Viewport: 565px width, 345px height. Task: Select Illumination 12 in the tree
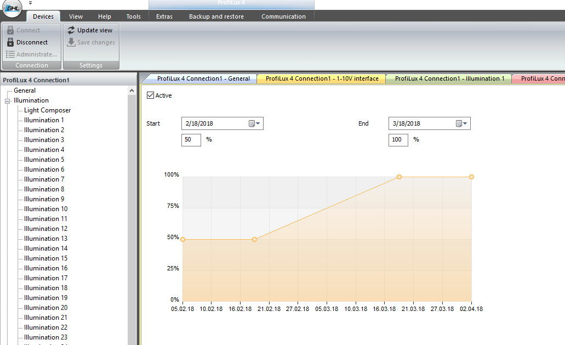[46, 229]
